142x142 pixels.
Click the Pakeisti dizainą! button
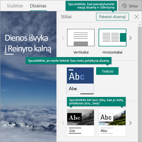tap(113, 17)
